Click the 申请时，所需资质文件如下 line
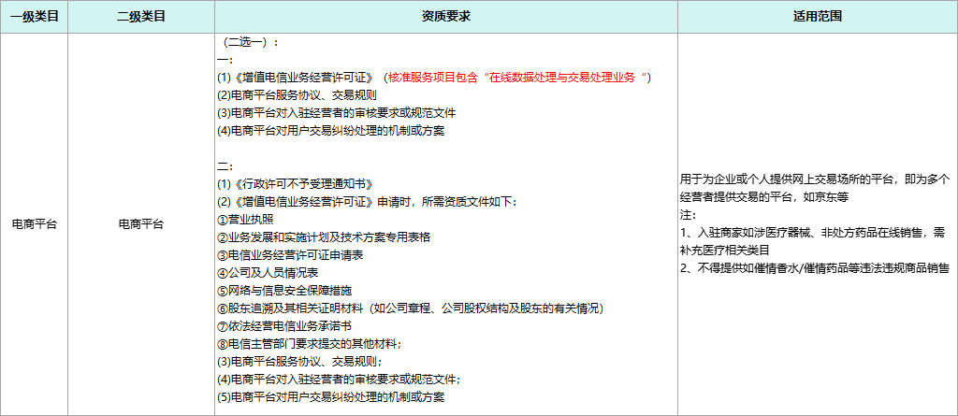958x416 pixels. tap(368, 202)
